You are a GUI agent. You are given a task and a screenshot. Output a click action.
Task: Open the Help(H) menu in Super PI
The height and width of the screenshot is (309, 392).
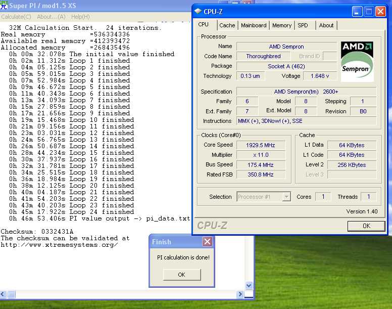click(80, 17)
